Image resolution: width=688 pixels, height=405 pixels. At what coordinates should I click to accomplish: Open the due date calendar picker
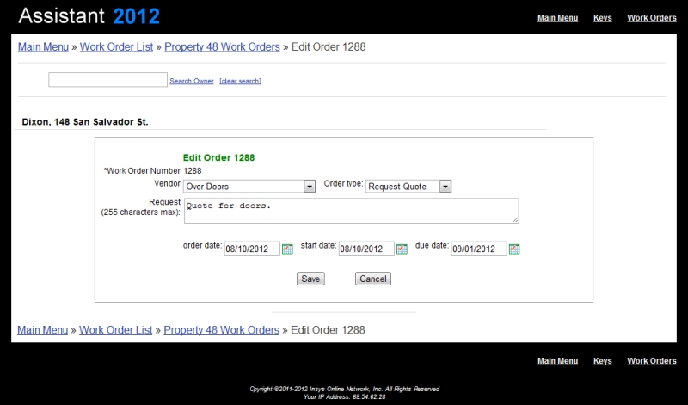[514, 249]
